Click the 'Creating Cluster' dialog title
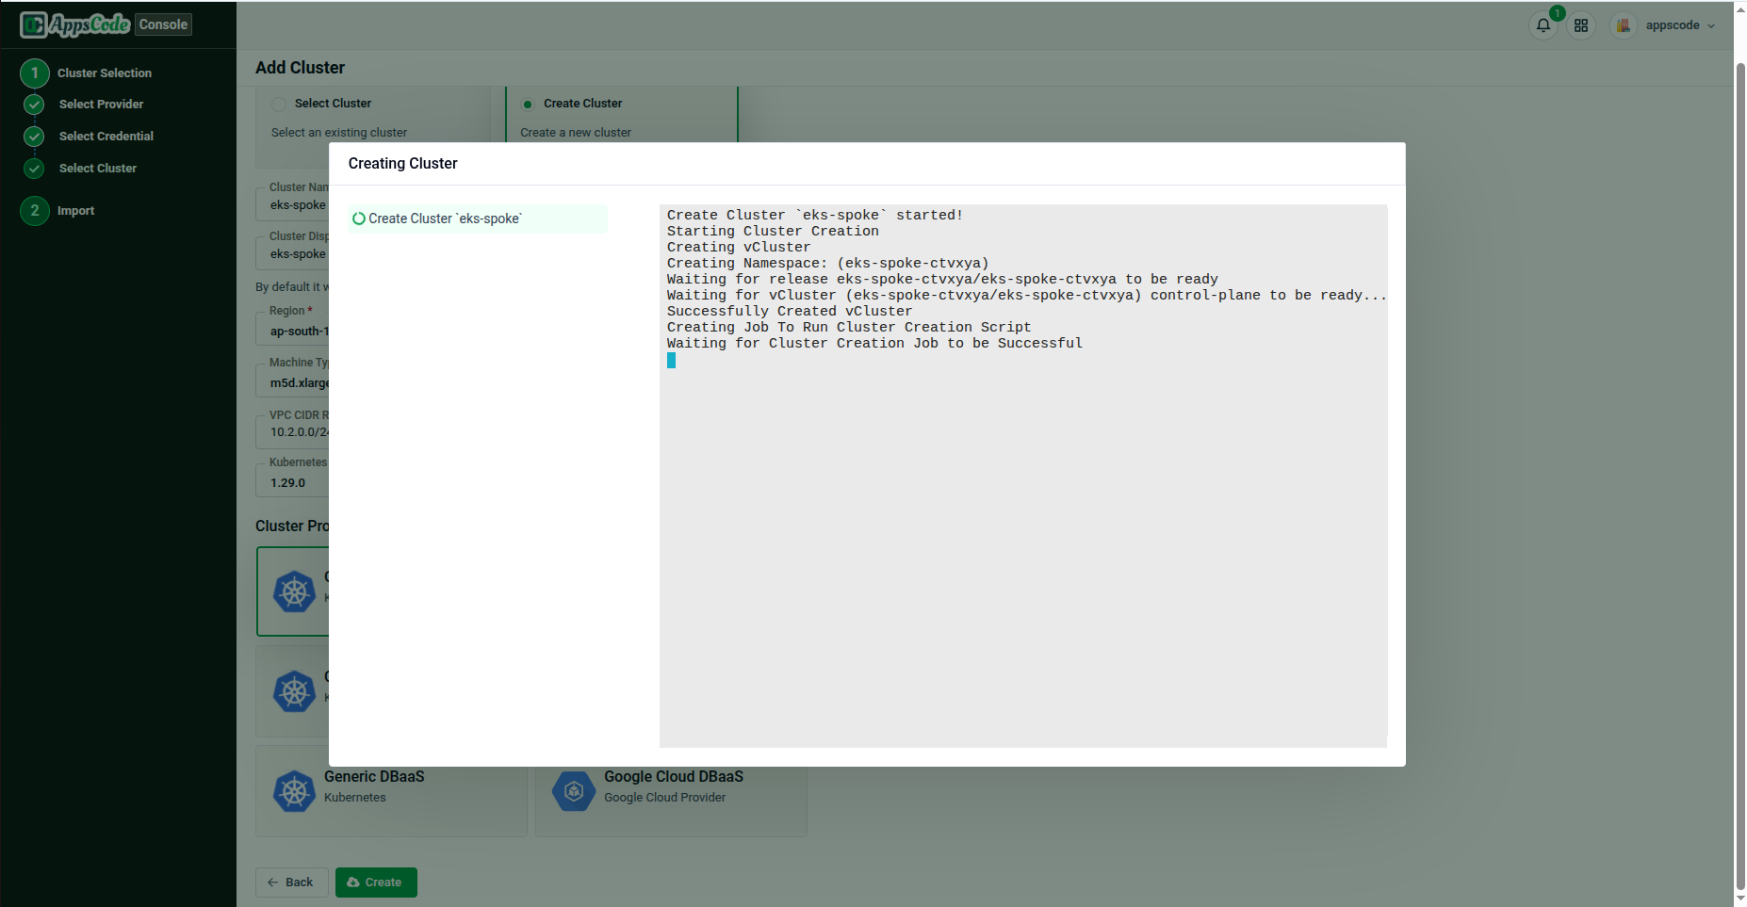Viewport: 1747px width, 907px height. pos(402,164)
